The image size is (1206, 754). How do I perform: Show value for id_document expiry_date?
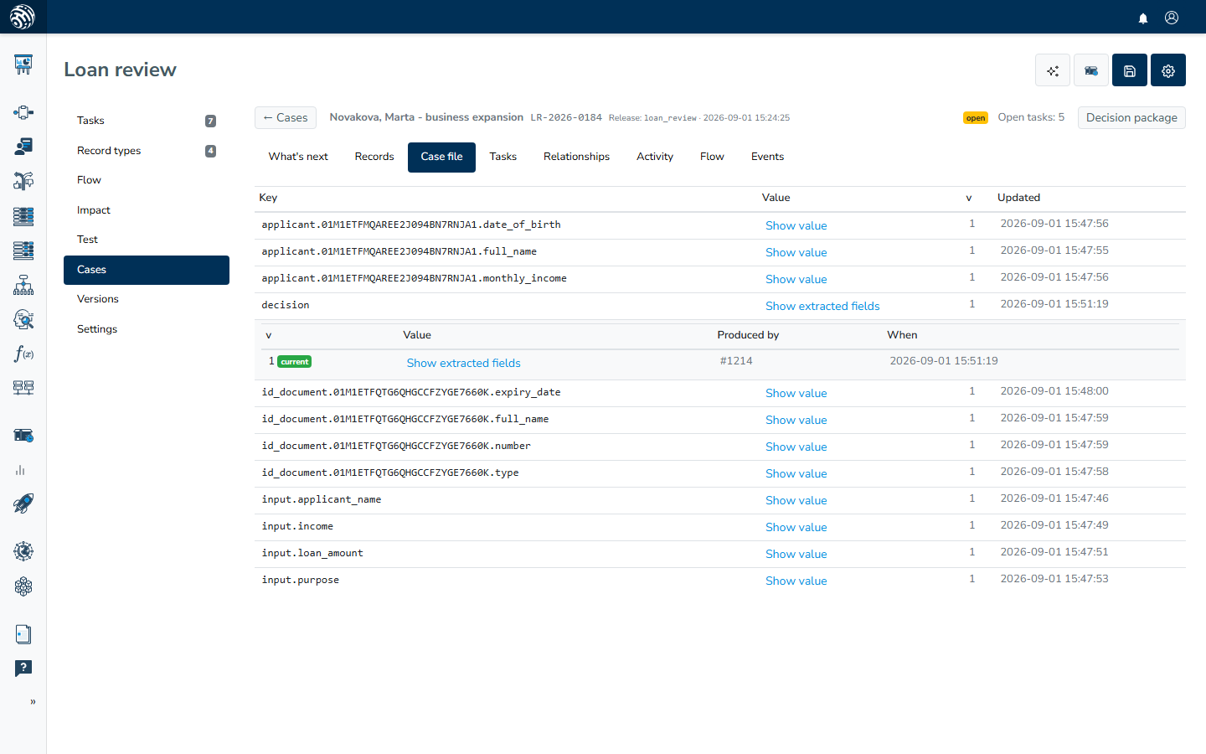coord(796,394)
